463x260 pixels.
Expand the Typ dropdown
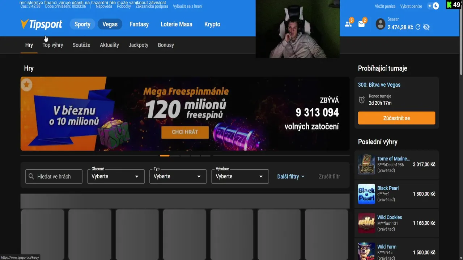[178, 177]
